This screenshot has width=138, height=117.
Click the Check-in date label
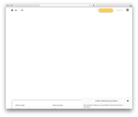pos(20,105)
